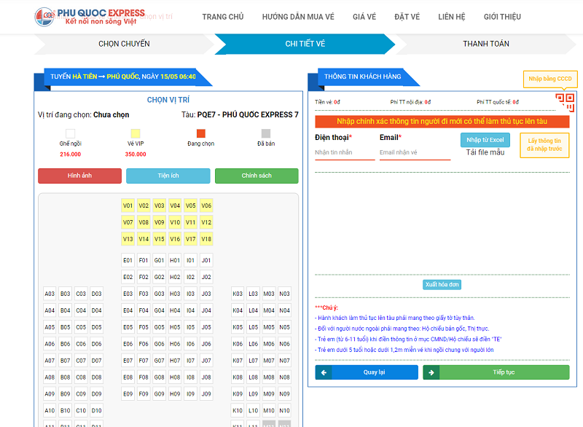Image resolution: width=583 pixels, height=427 pixels.
Task: Pick seat A03 in the left block
Action: point(50,294)
